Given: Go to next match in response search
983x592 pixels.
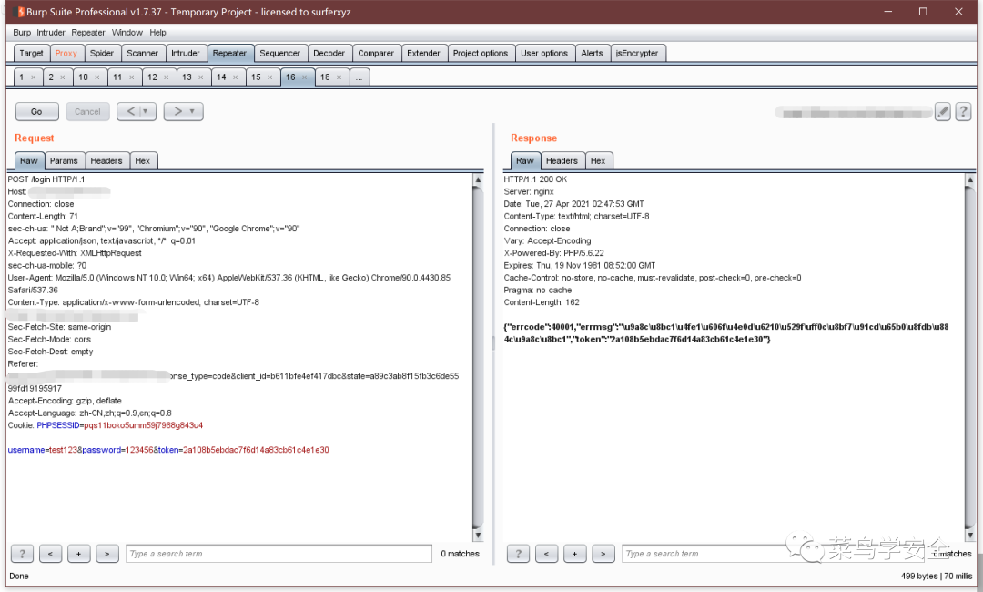Looking at the screenshot, I should tap(603, 554).
